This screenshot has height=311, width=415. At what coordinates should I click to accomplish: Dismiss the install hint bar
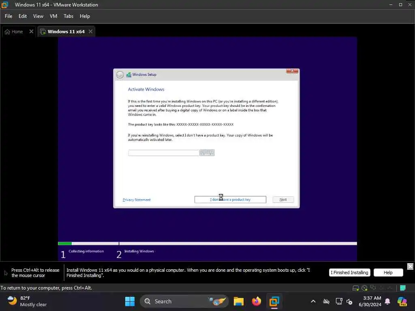click(410, 266)
